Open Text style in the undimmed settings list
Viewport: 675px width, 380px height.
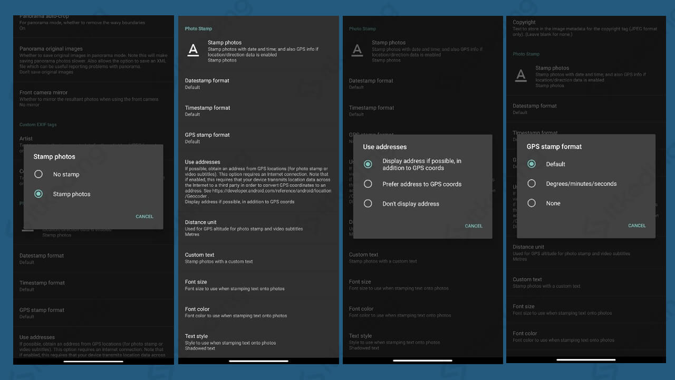click(258, 342)
